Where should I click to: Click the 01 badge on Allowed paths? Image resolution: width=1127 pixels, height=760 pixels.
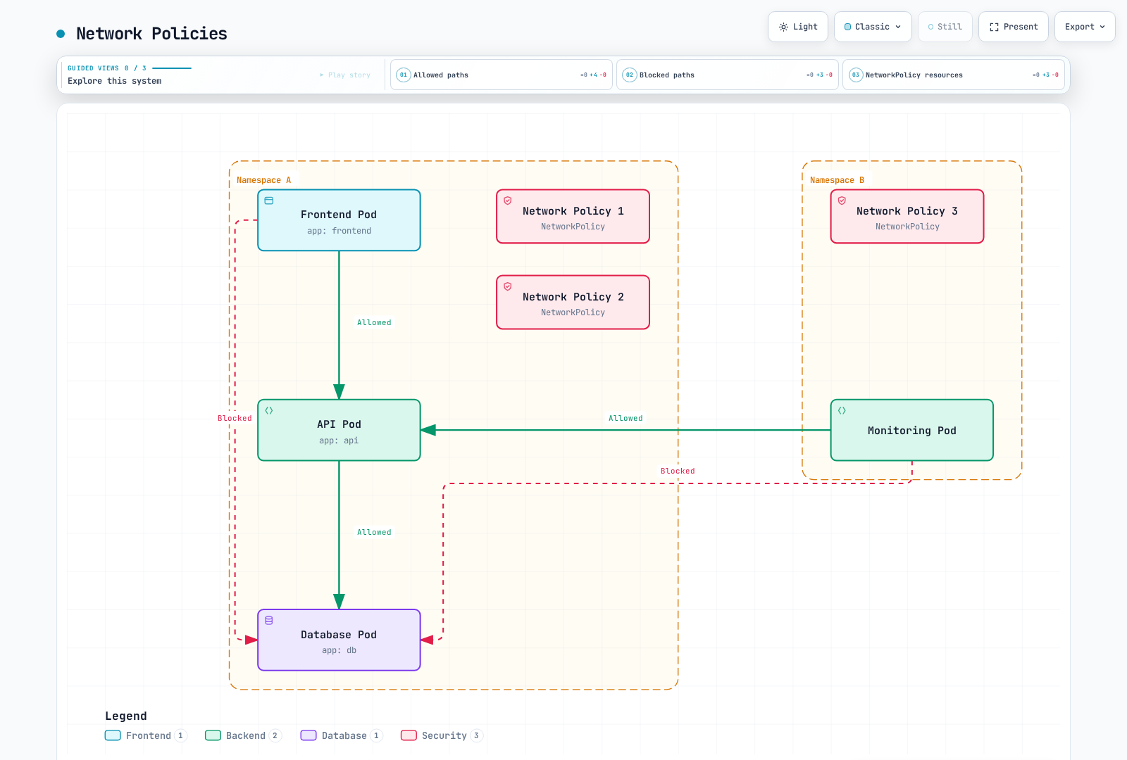point(404,75)
